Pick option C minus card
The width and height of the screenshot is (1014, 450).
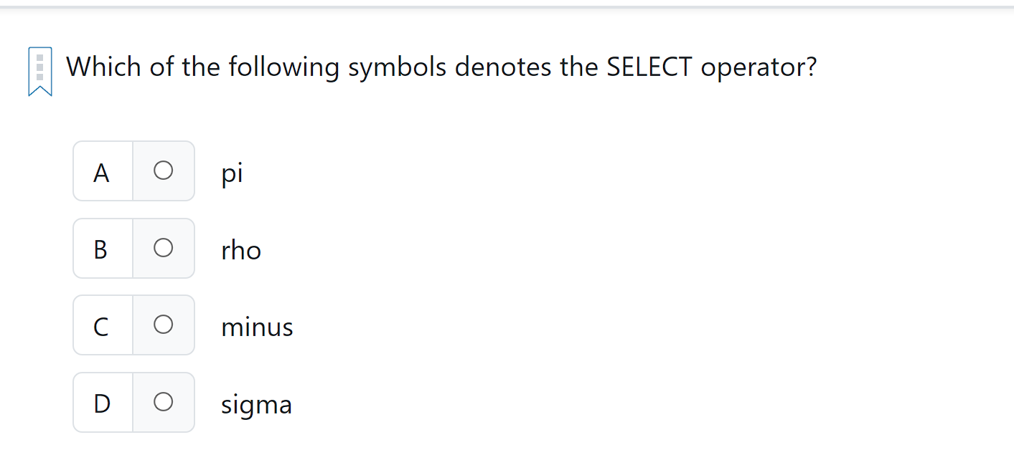click(x=133, y=325)
